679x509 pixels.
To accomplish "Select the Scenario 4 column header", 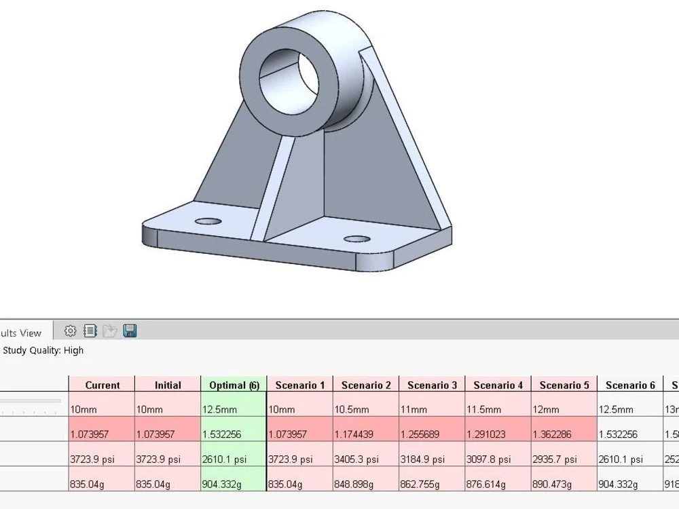I will pos(498,385).
